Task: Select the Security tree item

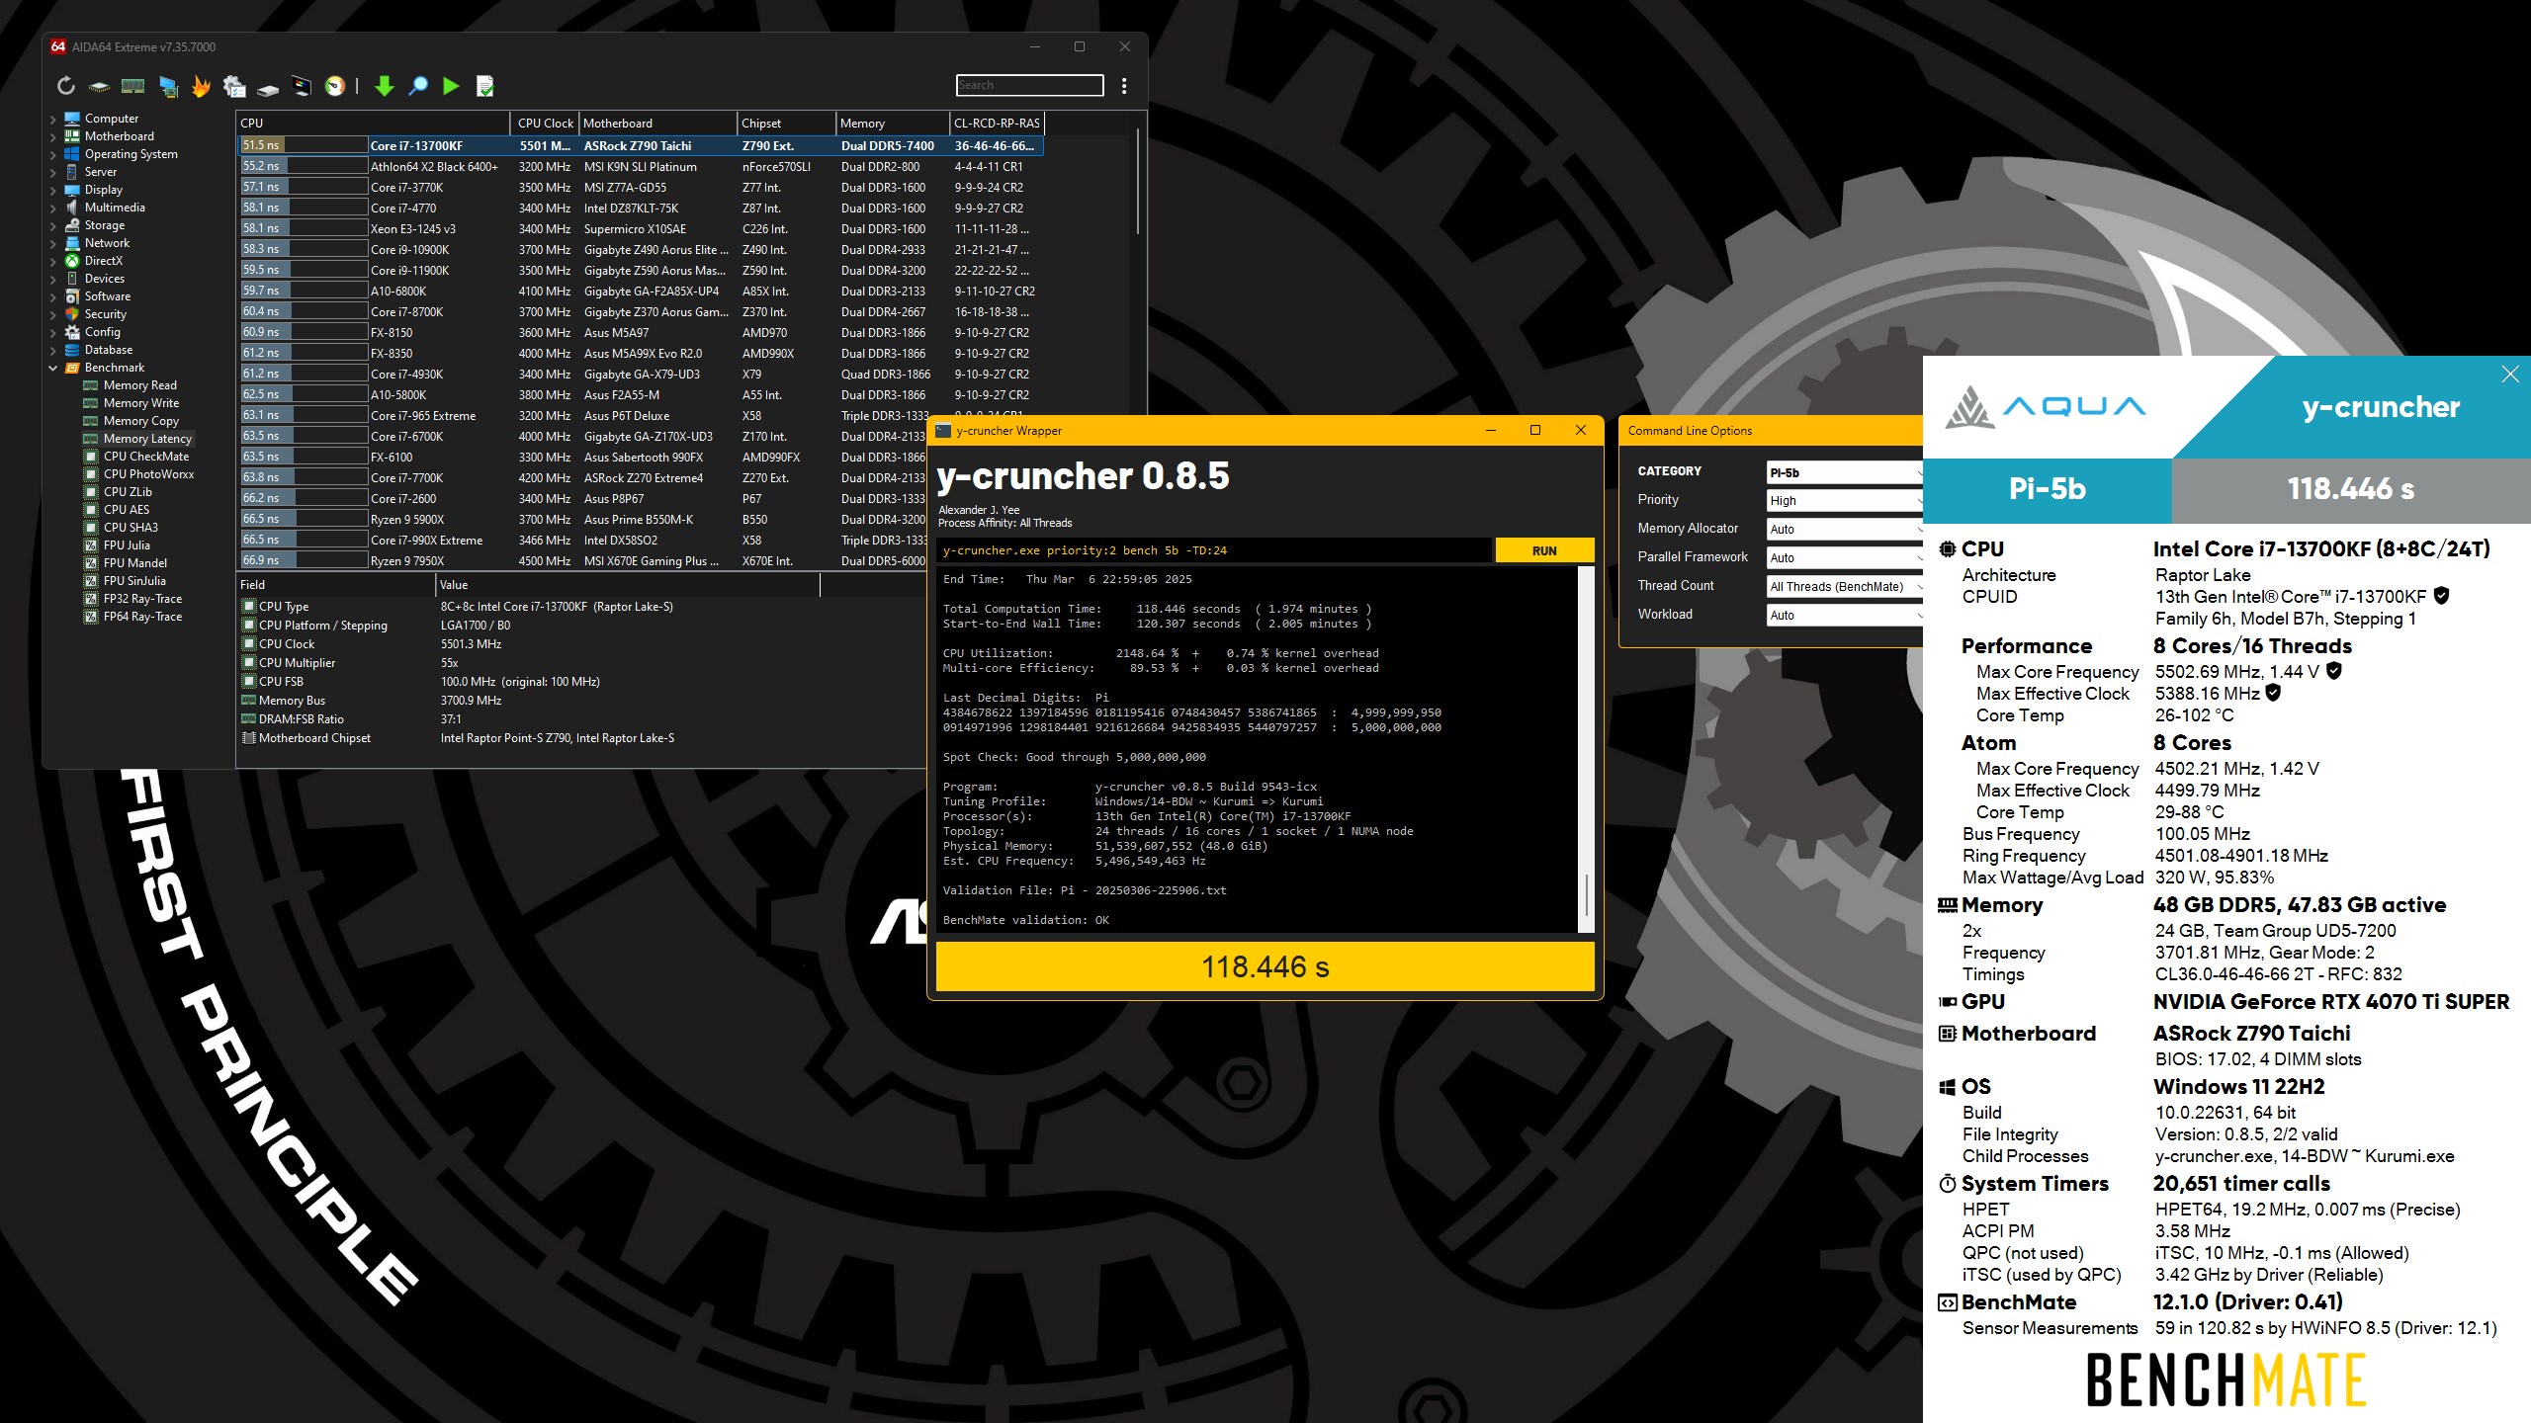Action: point(105,314)
